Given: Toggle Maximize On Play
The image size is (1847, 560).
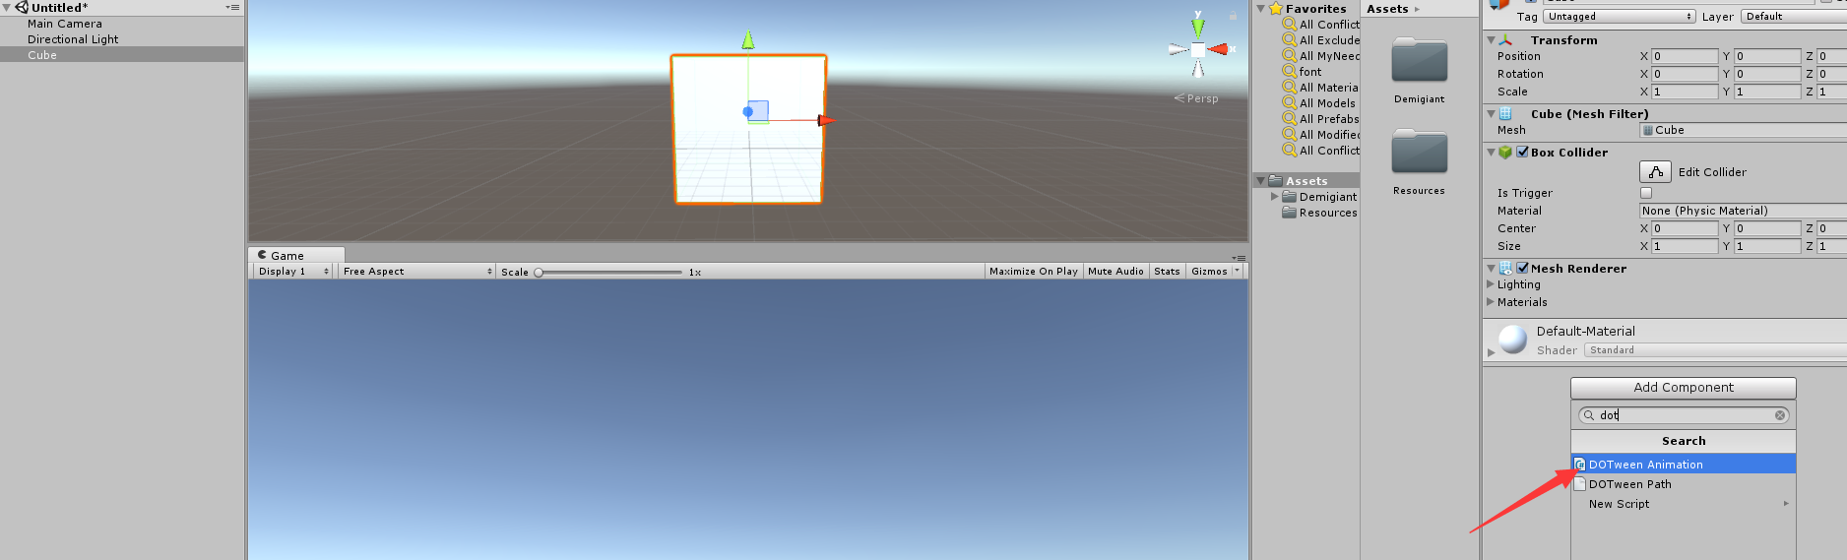Looking at the screenshot, I should pos(1033,272).
